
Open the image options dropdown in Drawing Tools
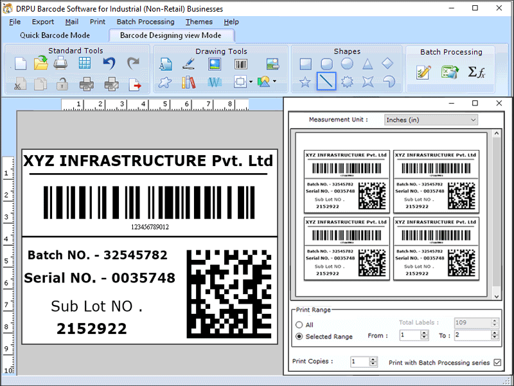(x=274, y=82)
